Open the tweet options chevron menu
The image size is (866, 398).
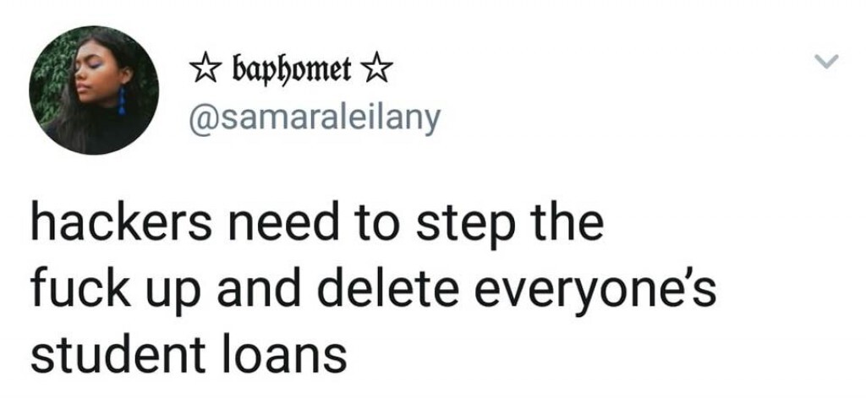click(x=829, y=62)
